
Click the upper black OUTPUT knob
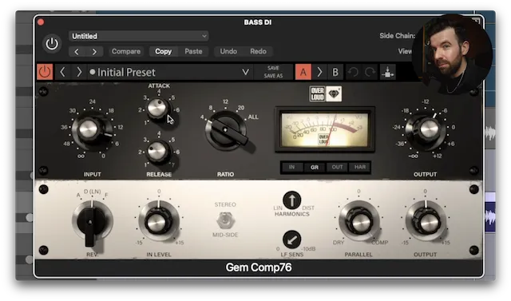click(x=428, y=129)
